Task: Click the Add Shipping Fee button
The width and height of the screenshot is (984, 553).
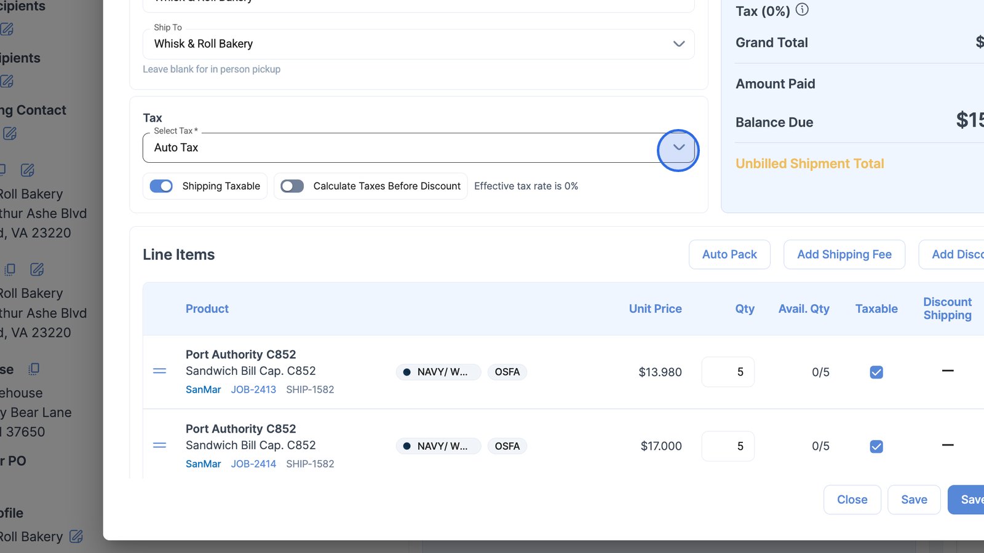Action: point(844,254)
